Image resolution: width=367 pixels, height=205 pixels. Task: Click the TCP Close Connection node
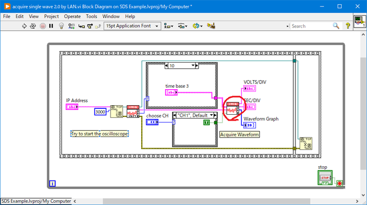(306, 143)
